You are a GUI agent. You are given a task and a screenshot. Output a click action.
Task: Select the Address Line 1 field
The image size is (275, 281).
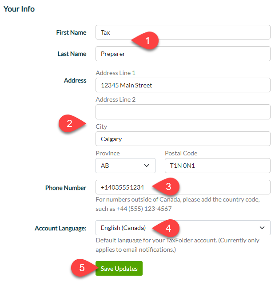click(x=183, y=85)
